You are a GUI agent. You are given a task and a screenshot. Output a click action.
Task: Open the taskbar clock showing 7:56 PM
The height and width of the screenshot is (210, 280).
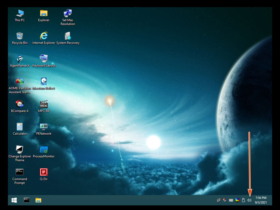(x=261, y=200)
